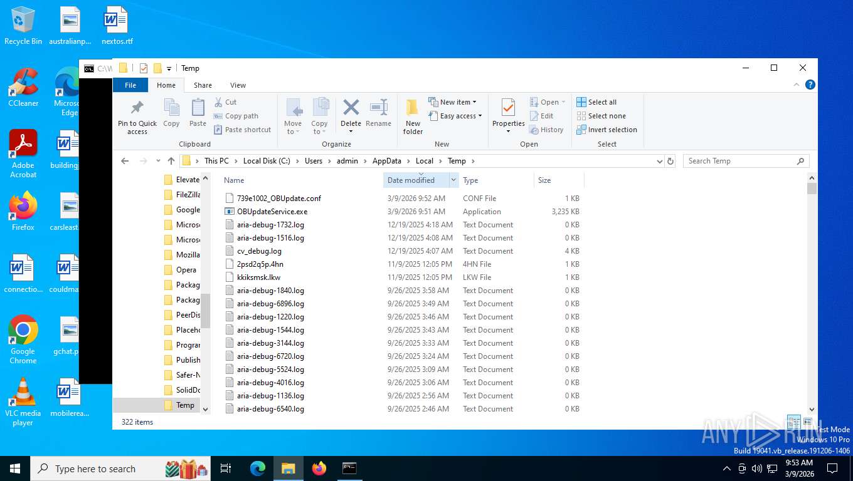Click Quick Access properties checkmark icon

(x=143, y=68)
